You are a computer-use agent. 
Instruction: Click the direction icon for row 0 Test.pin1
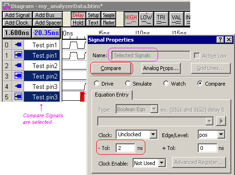click(x=18, y=45)
